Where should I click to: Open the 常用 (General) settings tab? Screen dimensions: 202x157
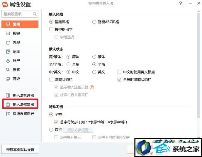click(20, 24)
